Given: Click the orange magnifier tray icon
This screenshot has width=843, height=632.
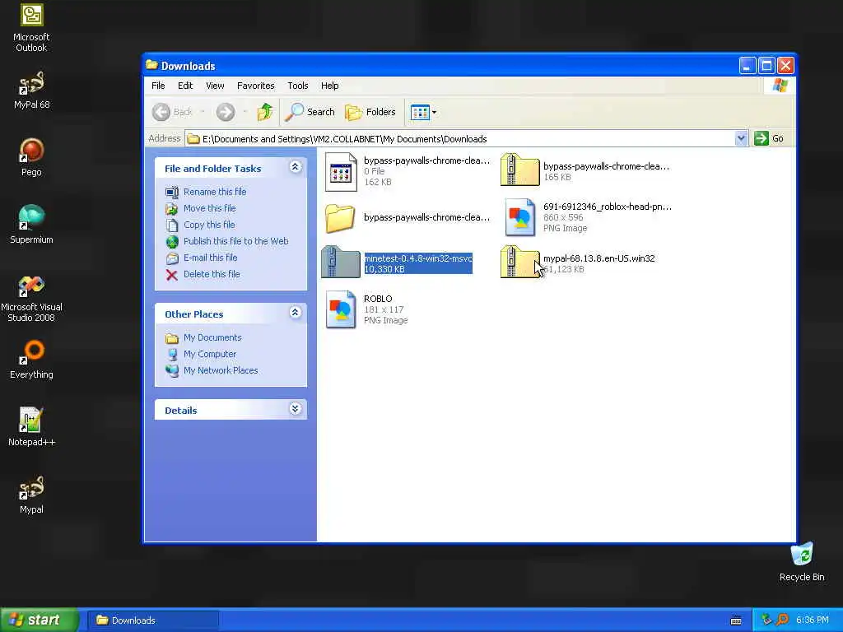Looking at the screenshot, I should pyautogui.click(x=782, y=620).
